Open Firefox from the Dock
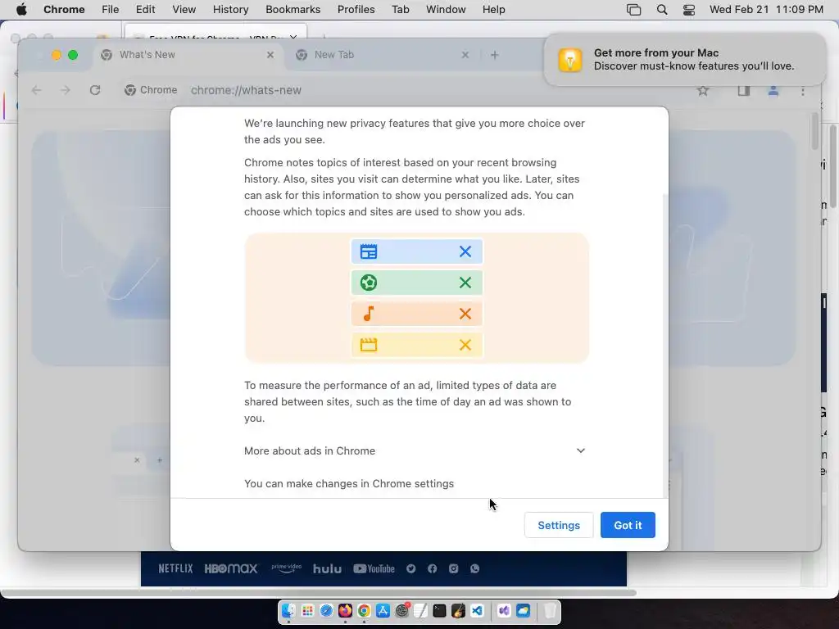The height and width of the screenshot is (629, 839). [x=345, y=610]
